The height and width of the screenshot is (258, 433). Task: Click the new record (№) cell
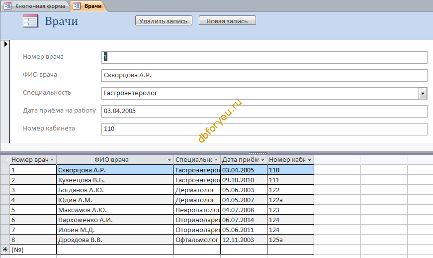pyautogui.click(x=33, y=250)
